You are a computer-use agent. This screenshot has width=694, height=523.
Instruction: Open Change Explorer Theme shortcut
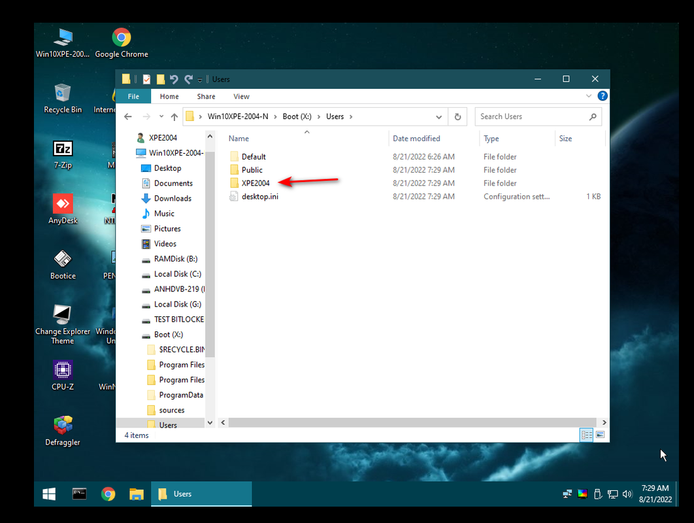62,325
